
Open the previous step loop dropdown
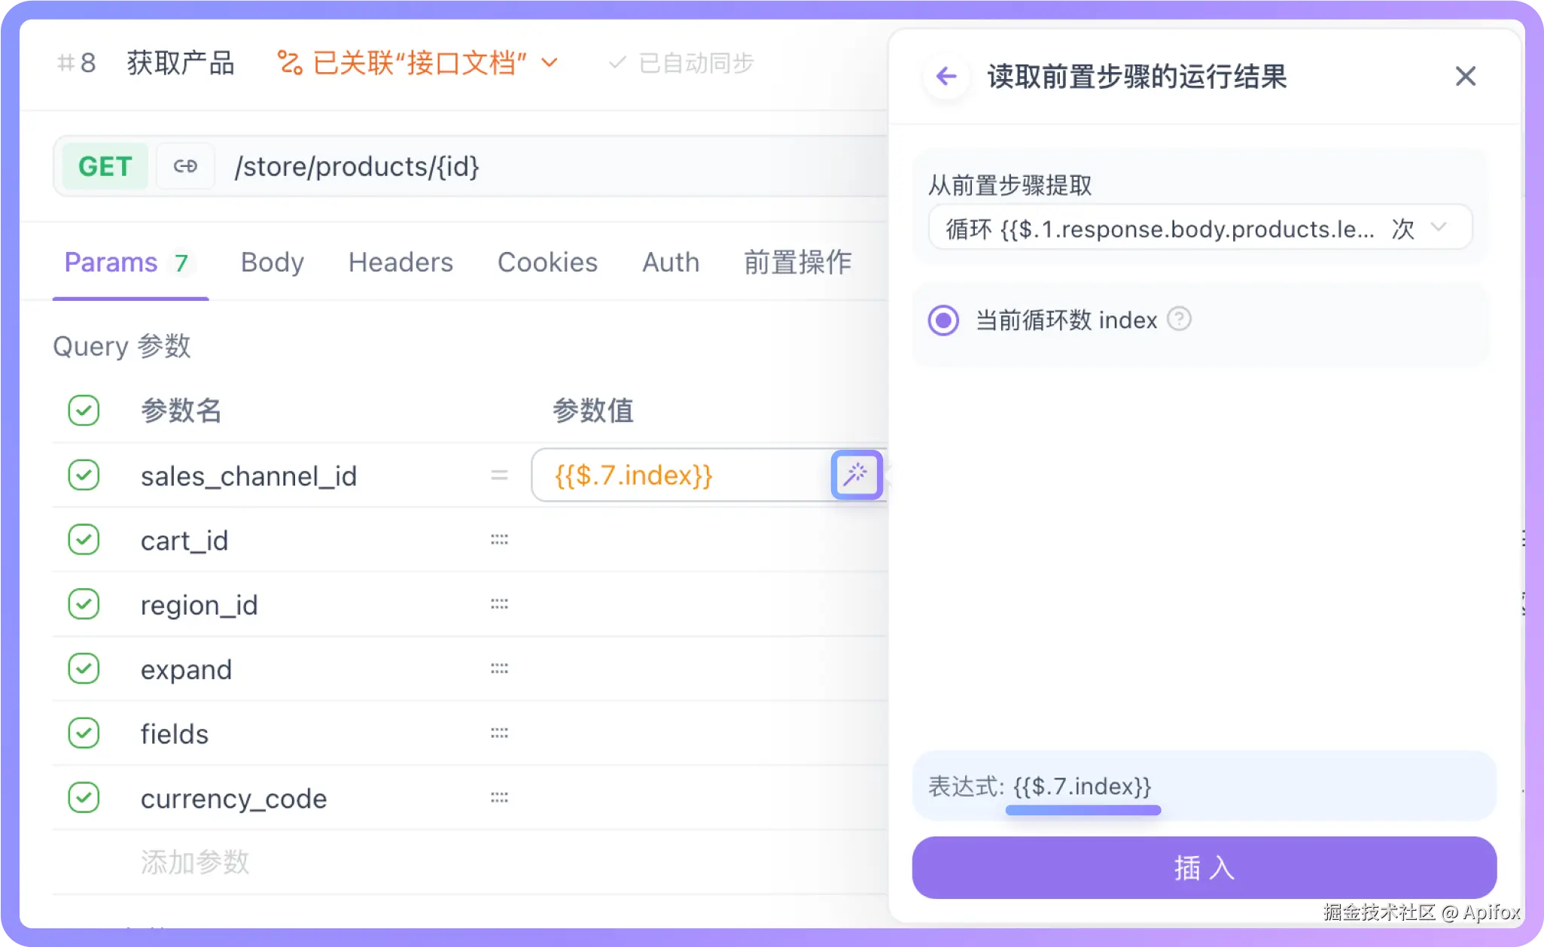coord(1199,228)
